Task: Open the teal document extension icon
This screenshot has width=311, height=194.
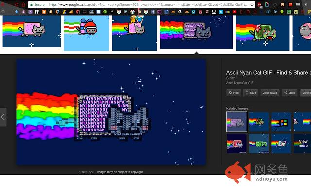Action: pyautogui.click(x=267, y=4)
